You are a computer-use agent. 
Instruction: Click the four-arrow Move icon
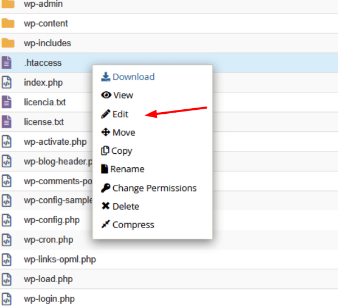(x=106, y=132)
